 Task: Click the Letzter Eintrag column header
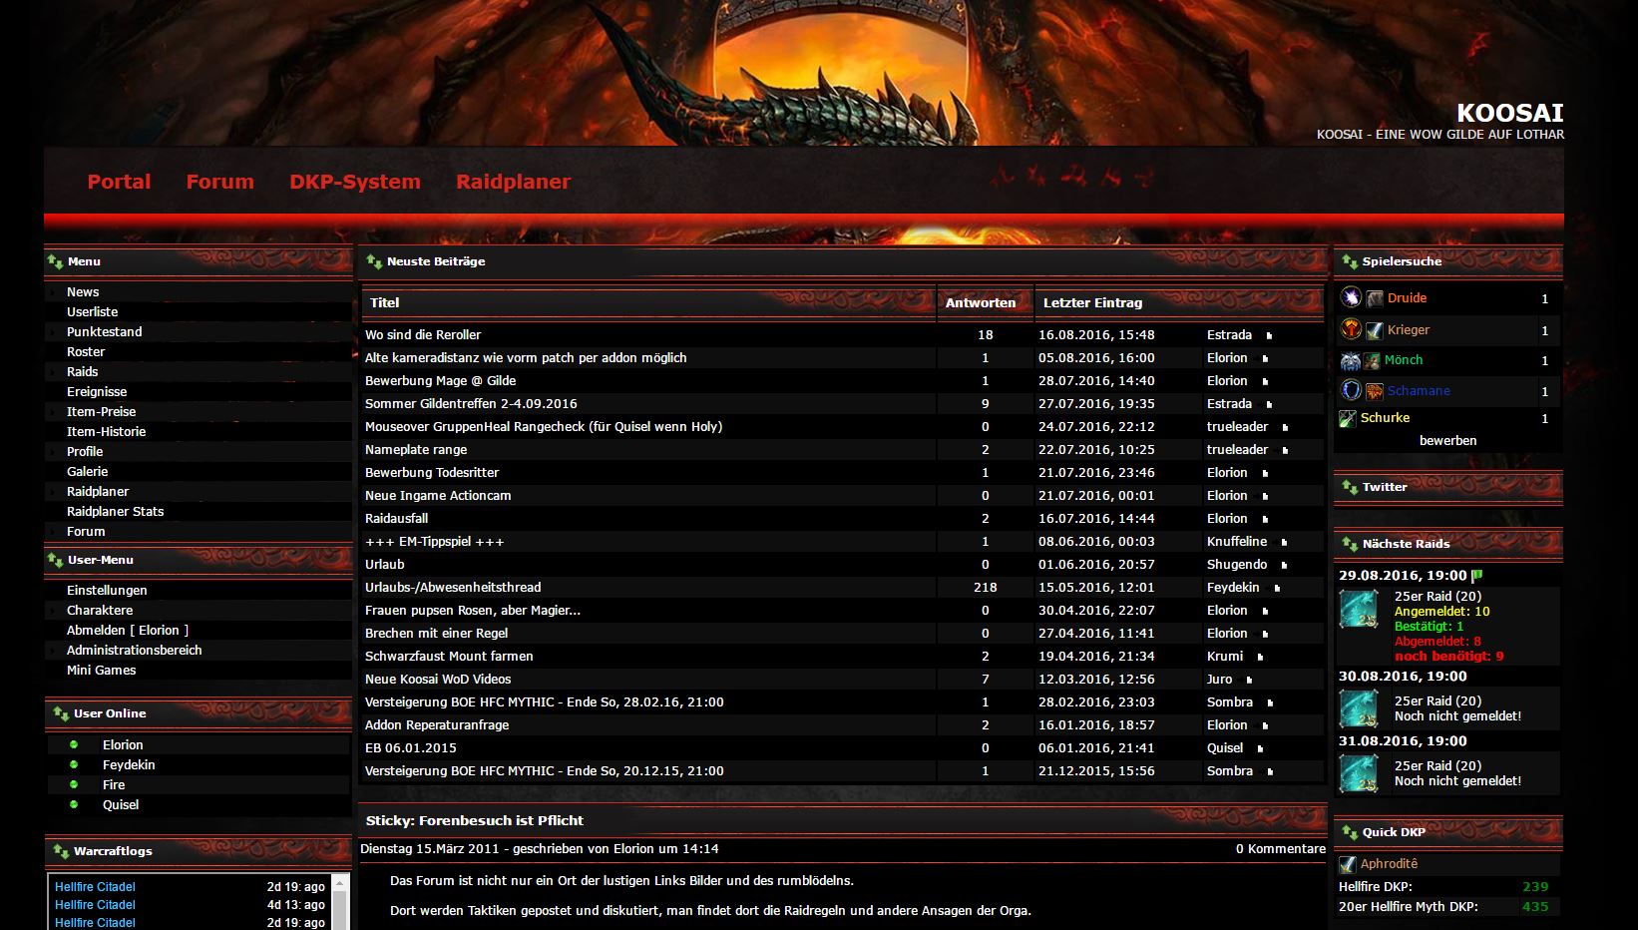pyautogui.click(x=1093, y=302)
